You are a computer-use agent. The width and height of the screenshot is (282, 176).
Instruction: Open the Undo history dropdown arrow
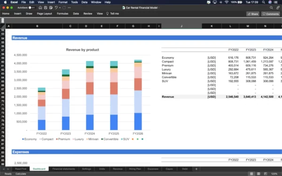60,8
